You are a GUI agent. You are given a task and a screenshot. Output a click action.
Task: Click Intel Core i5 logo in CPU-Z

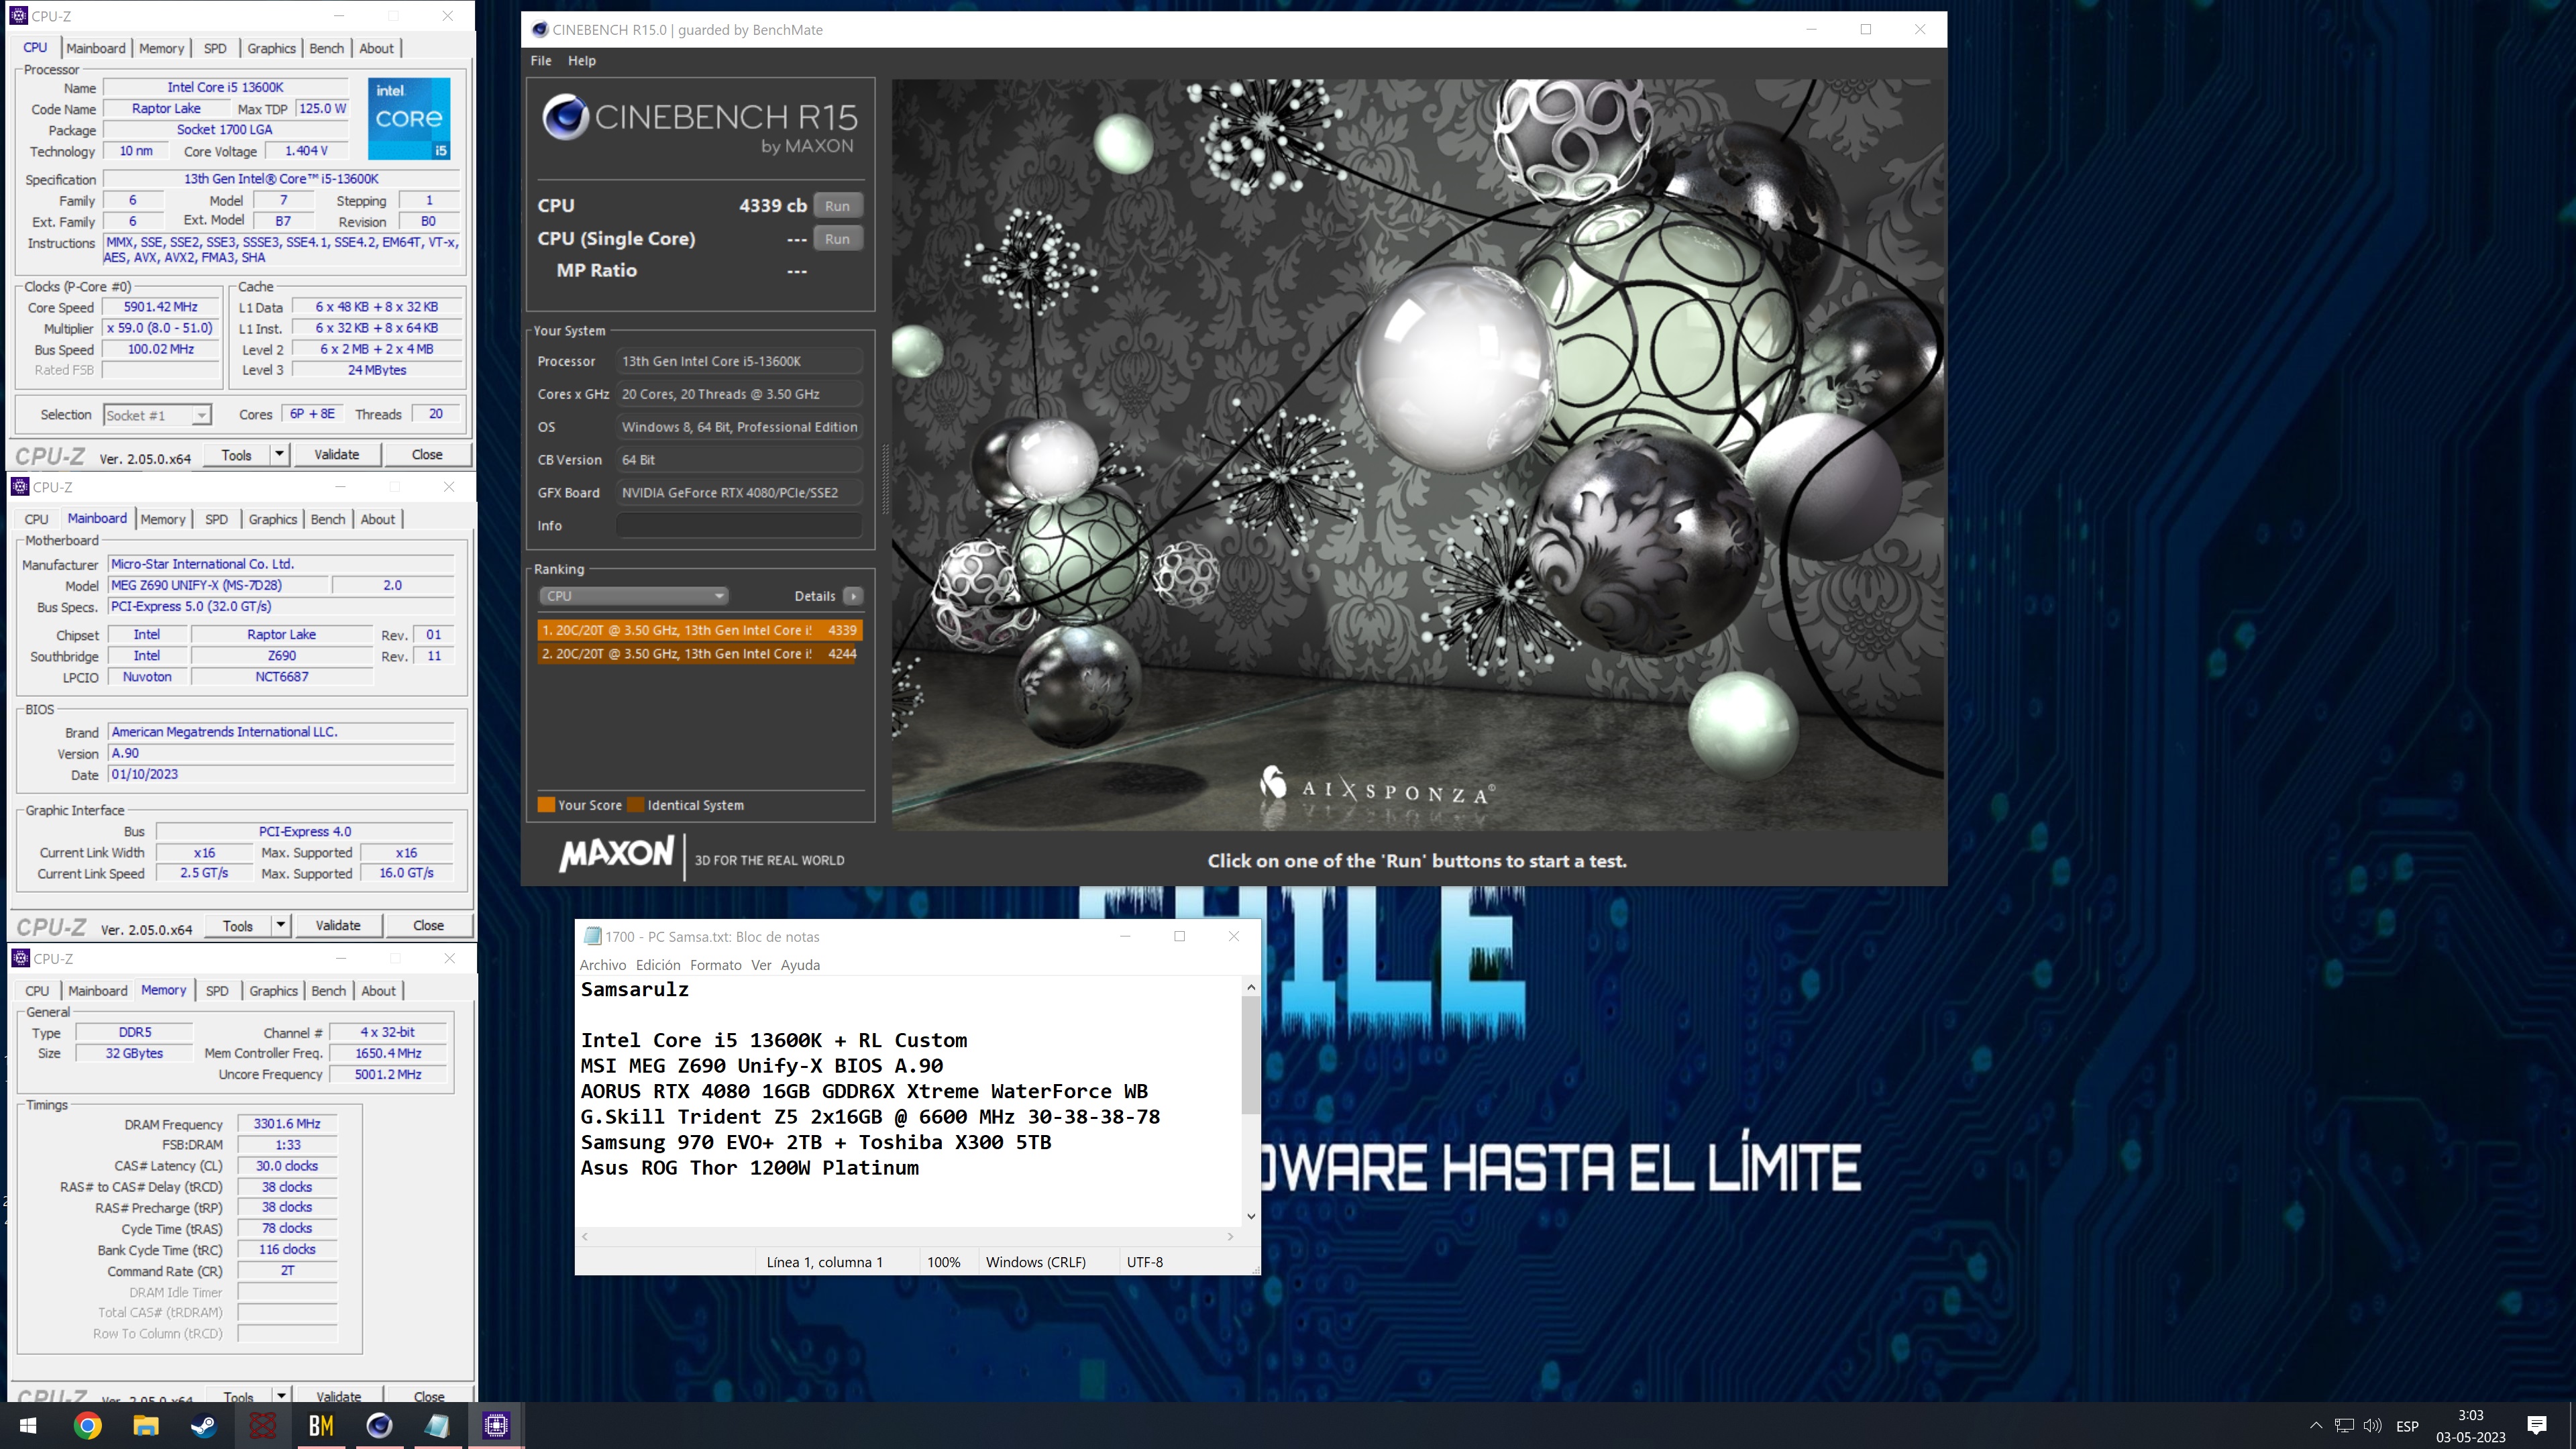(409, 118)
